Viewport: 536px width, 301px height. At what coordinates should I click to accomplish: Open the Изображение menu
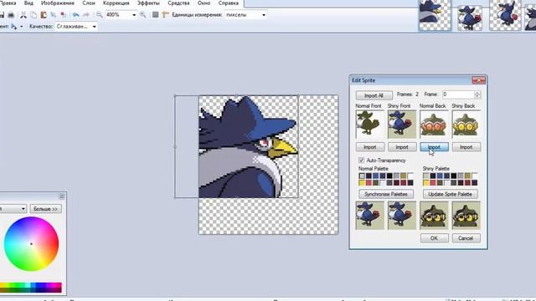click(x=58, y=3)
